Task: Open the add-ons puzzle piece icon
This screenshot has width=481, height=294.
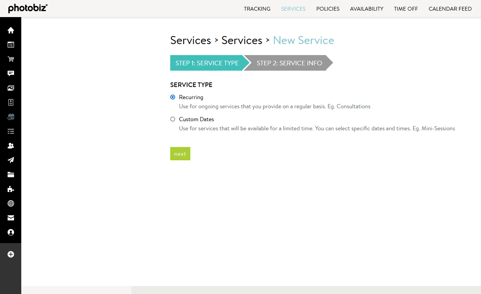Action: pos(11,189)
